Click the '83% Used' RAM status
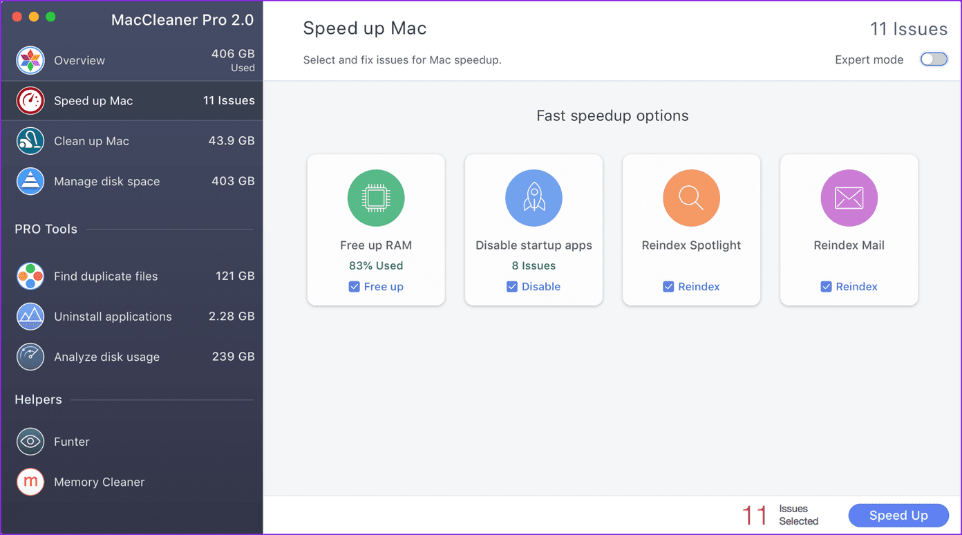The image size is (962, 535). 376,266
